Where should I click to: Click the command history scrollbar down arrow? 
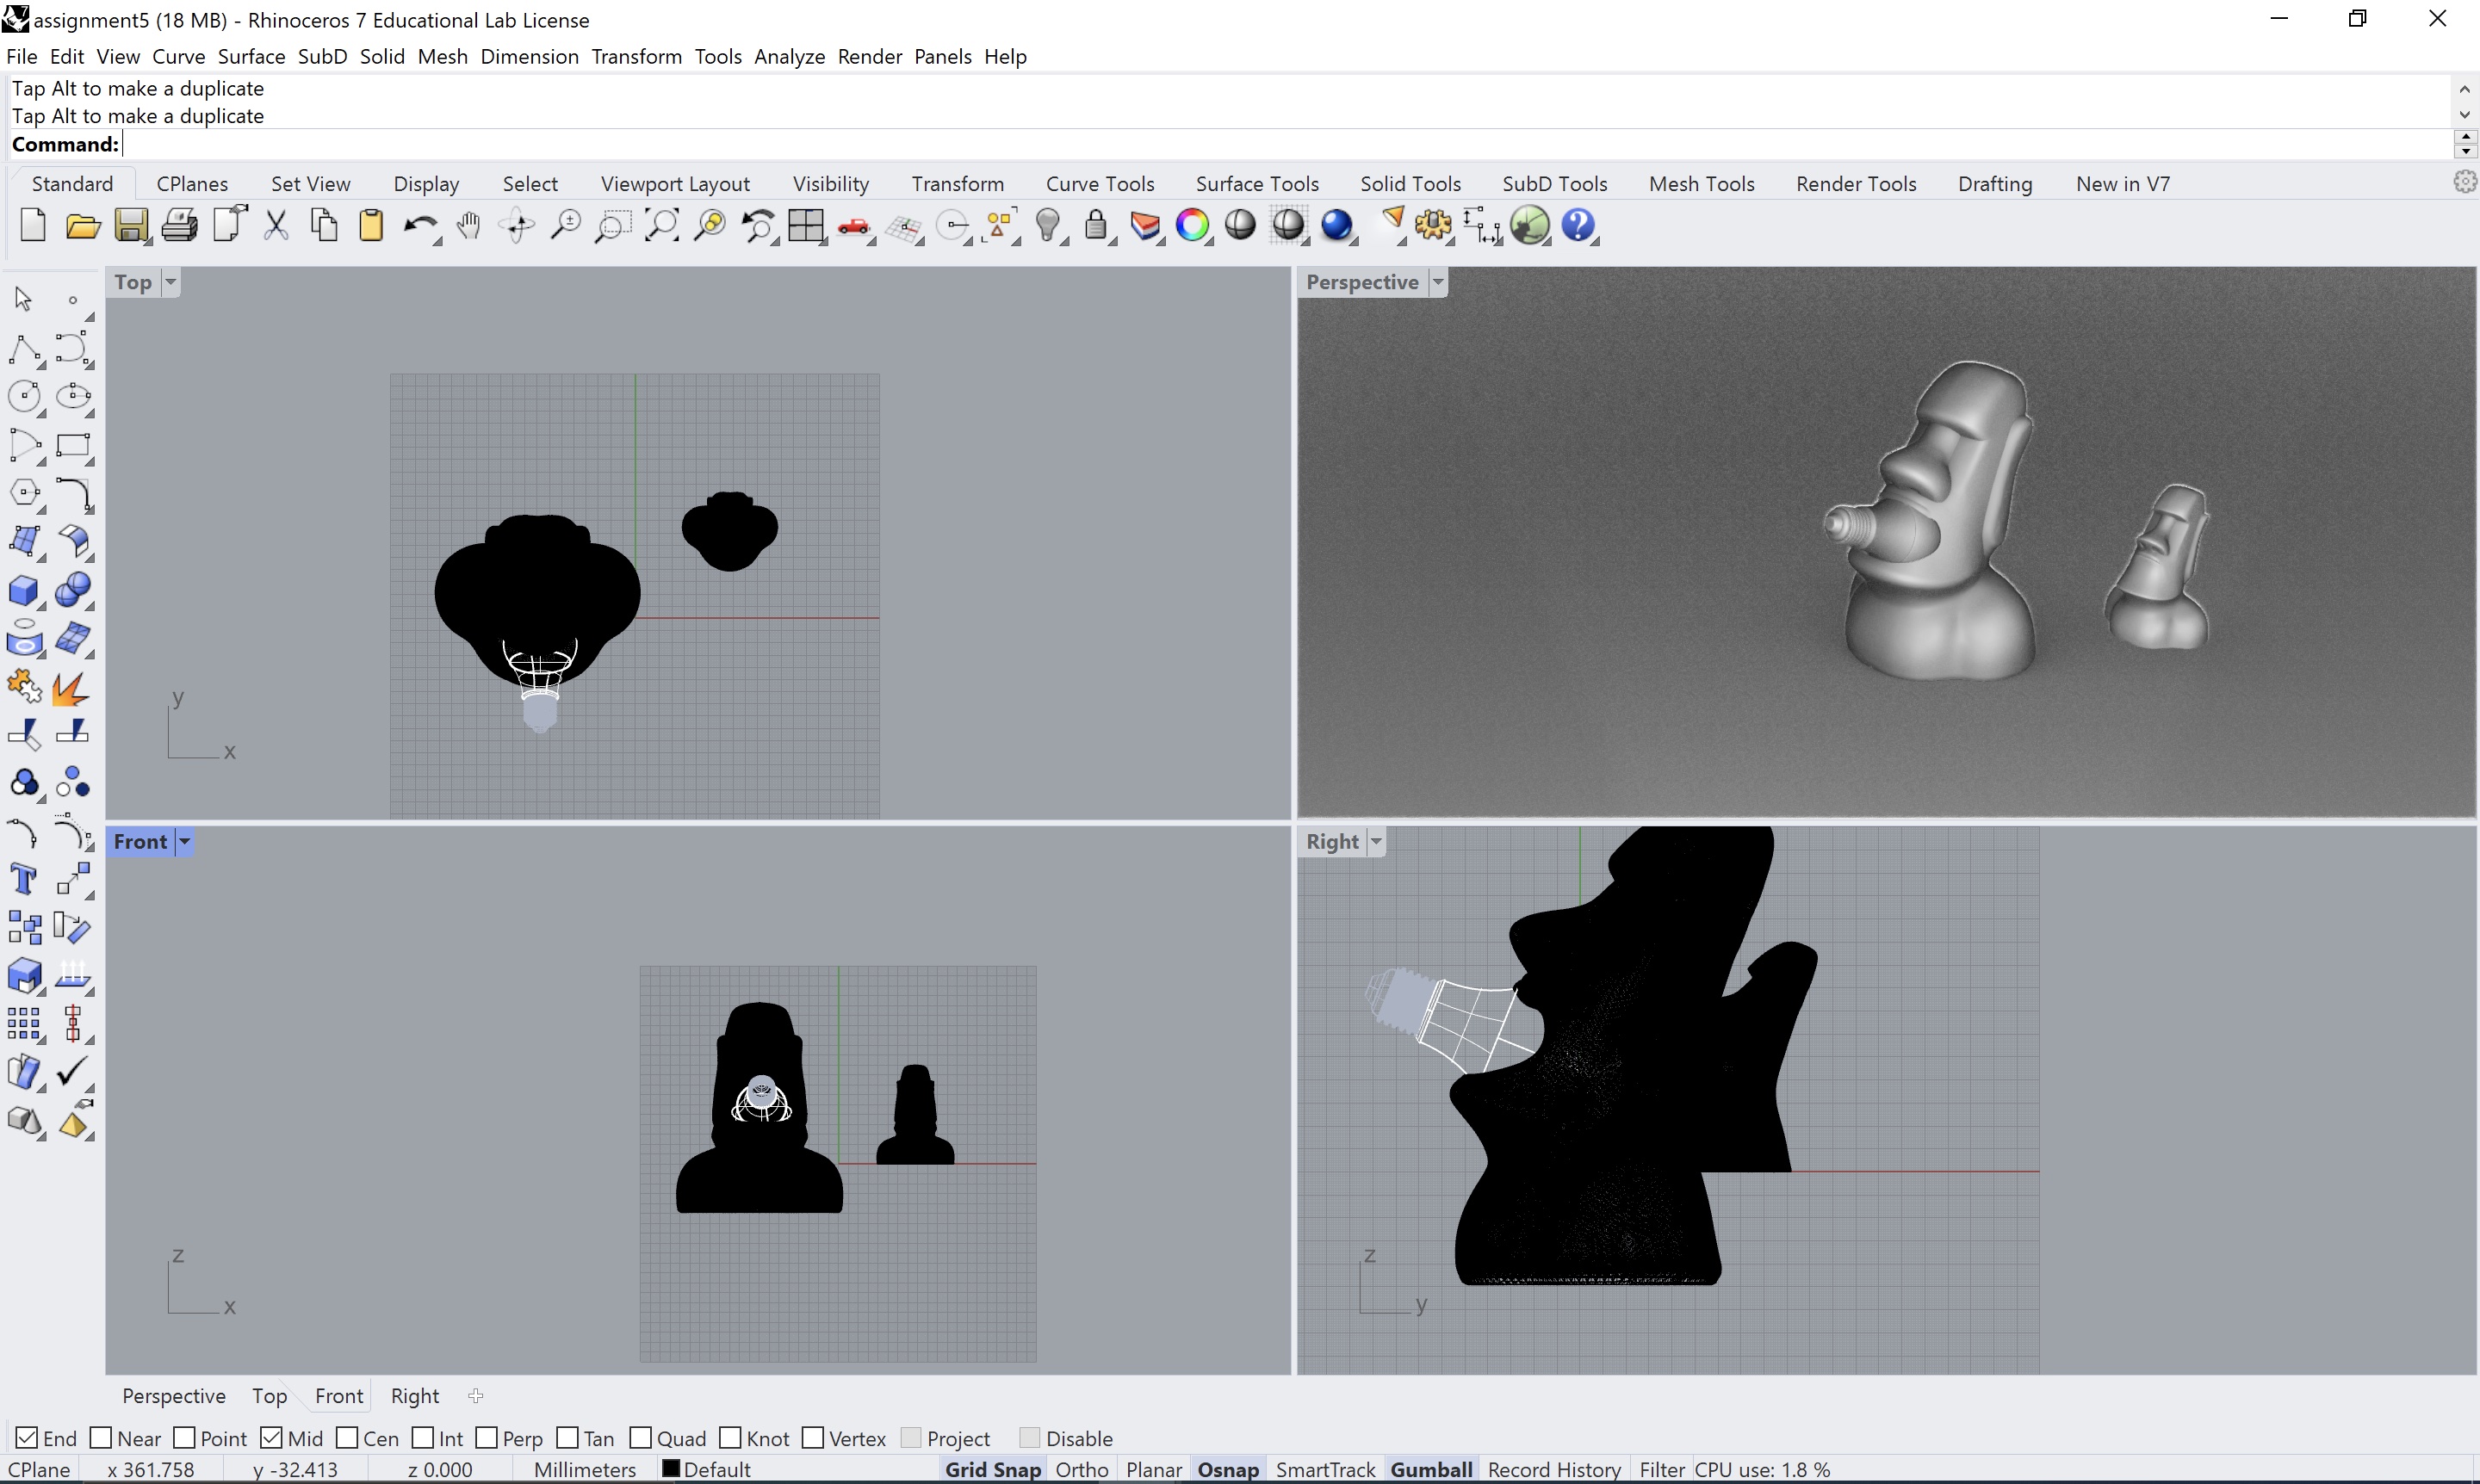[2464, 115]
